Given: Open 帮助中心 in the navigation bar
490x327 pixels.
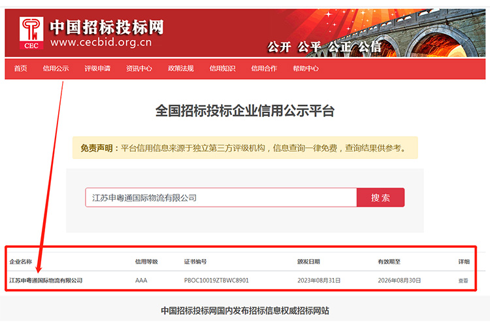Looking at the screenshot, I should click(x=306, y=69).
